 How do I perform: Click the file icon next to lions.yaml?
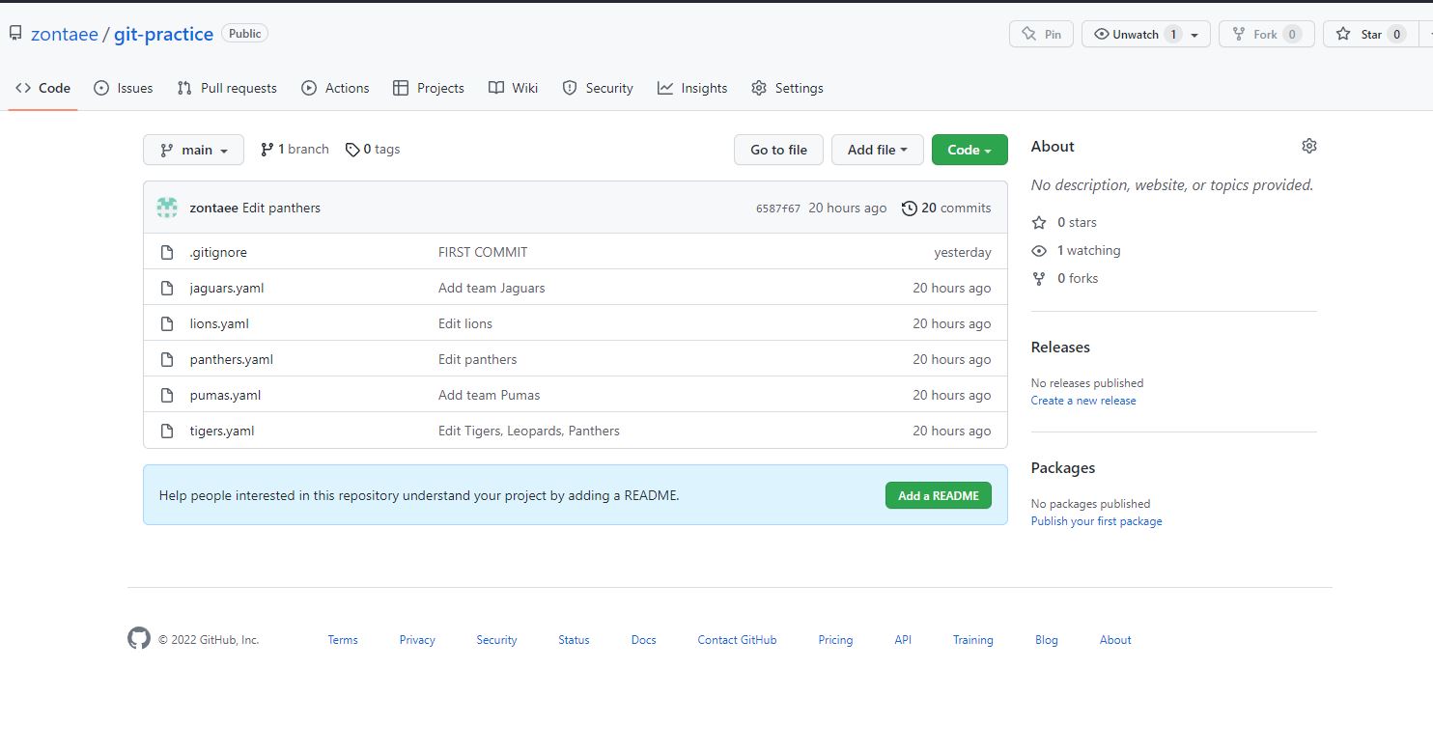(x=167, y=323)
